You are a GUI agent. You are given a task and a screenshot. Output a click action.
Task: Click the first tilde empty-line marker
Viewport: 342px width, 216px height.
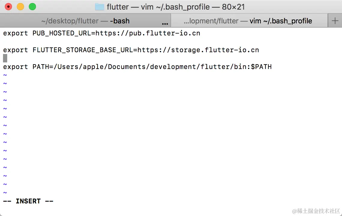pyautogui.click(x=5, y=75)
